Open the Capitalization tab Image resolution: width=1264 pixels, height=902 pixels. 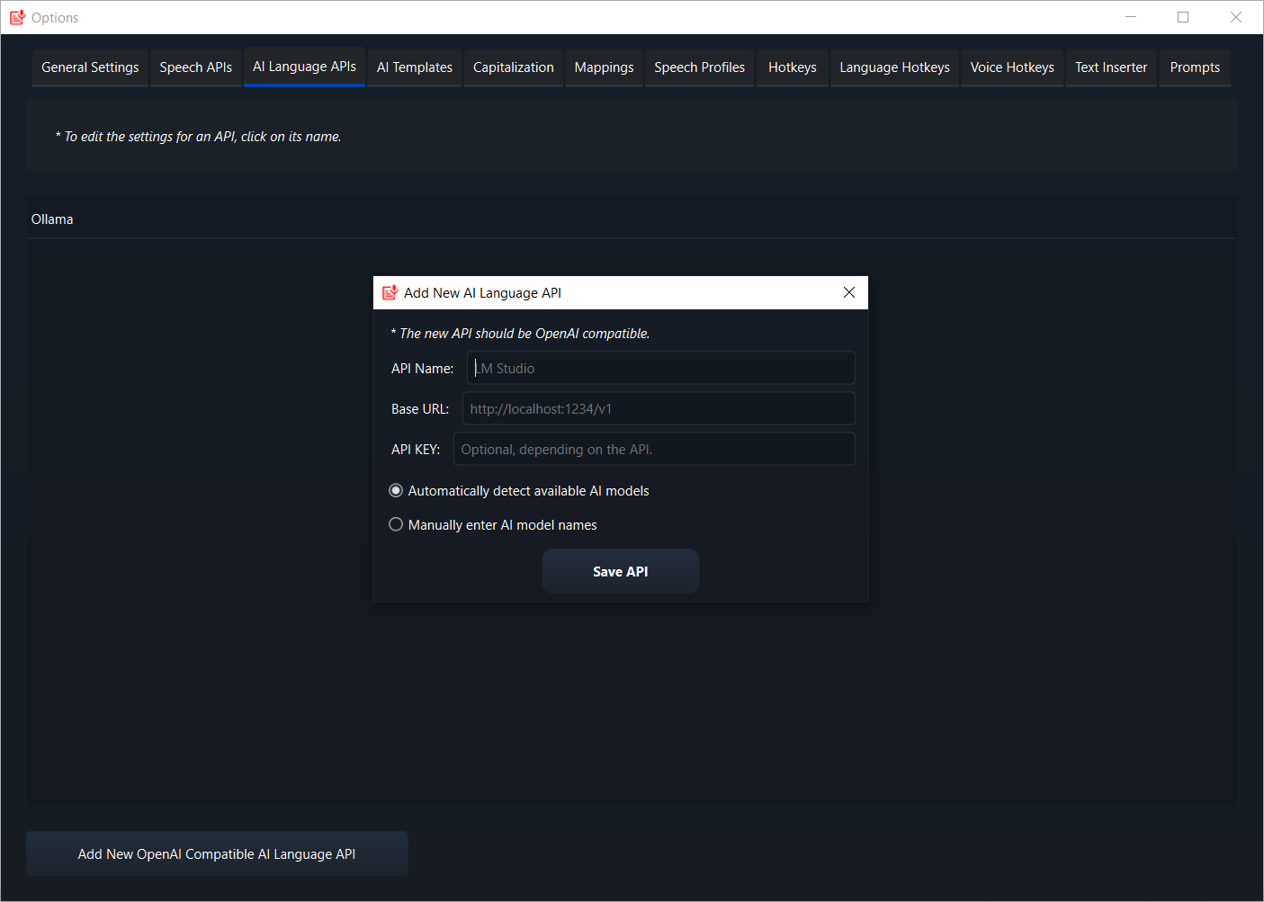[x=513, y=67]
